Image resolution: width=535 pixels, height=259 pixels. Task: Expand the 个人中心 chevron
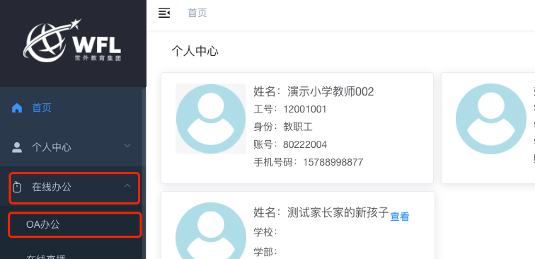pyautogui.click(x=127, y=146)
